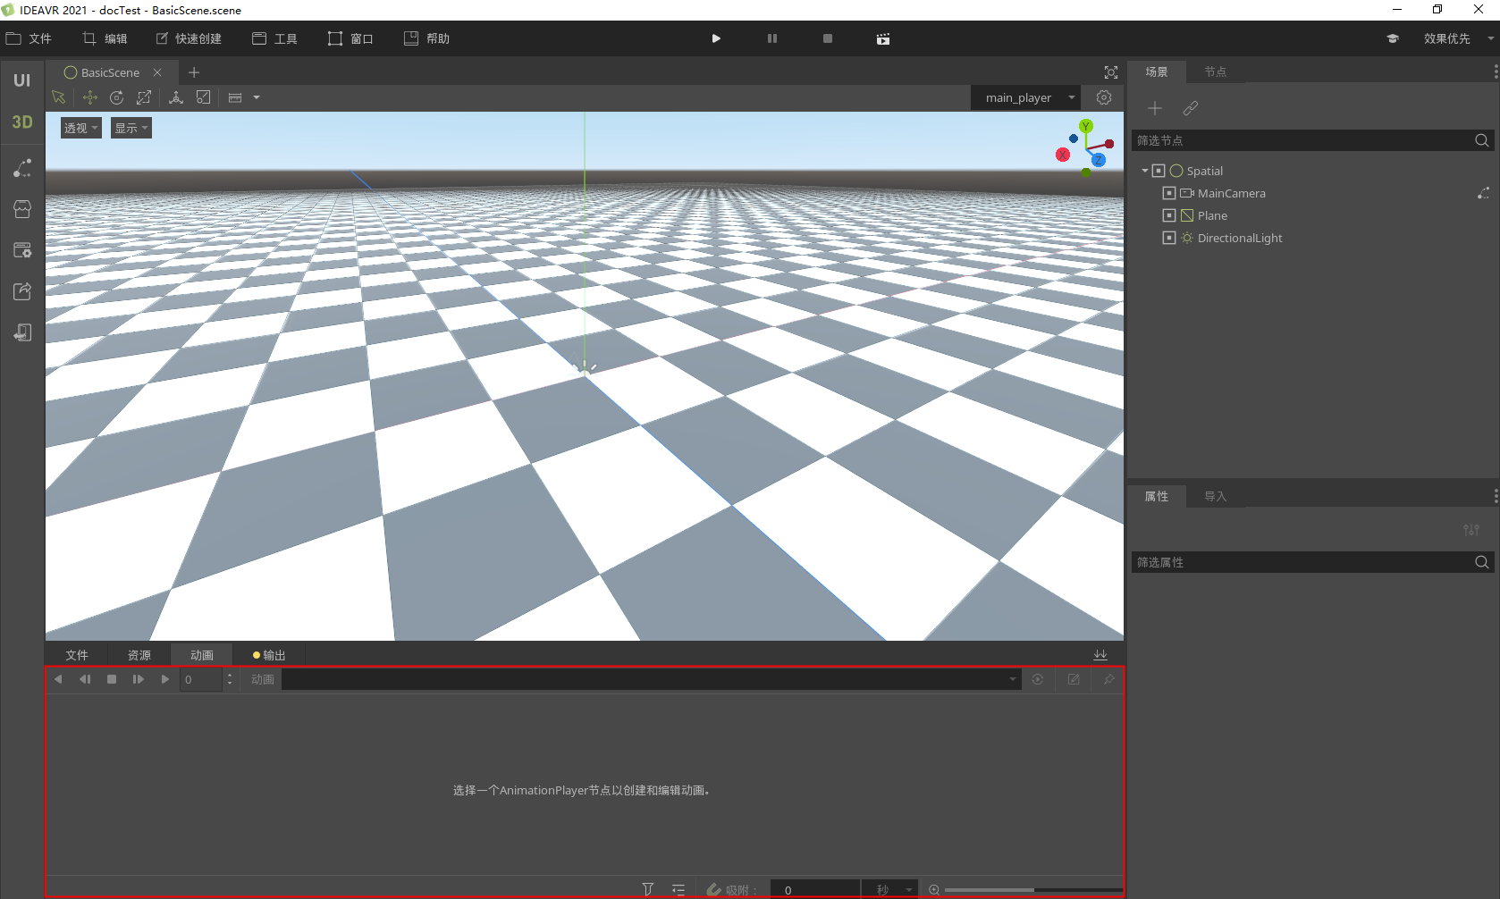Switch to the 3D workspace in sidebar
This screenshot has height=899, width=1500.
tap(21, 122)
